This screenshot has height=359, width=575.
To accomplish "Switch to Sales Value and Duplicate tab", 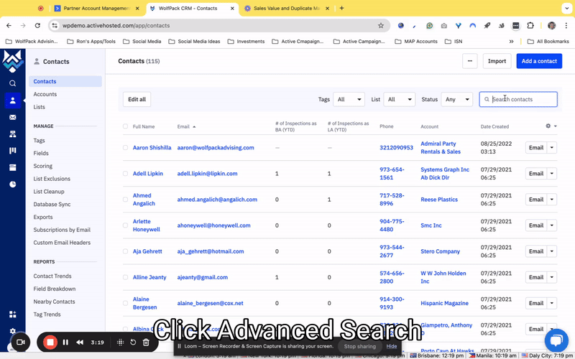I will click(x=286, y=8).
